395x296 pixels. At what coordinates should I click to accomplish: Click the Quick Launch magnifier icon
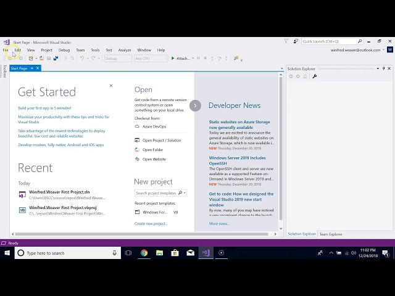[360, 41]
